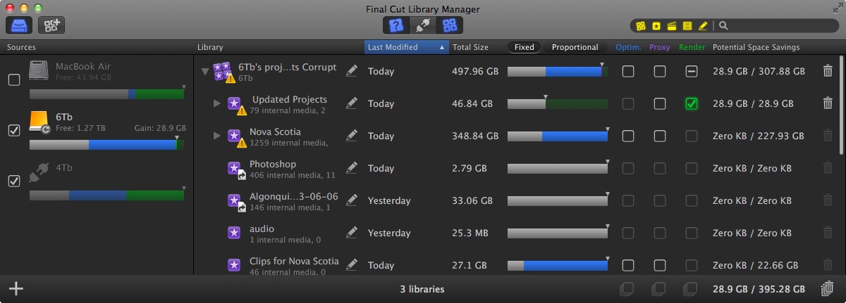Select the Algonqui…3-06-06 library row
The height and width of the screenshot is (303, 846).
coord(518,200)
